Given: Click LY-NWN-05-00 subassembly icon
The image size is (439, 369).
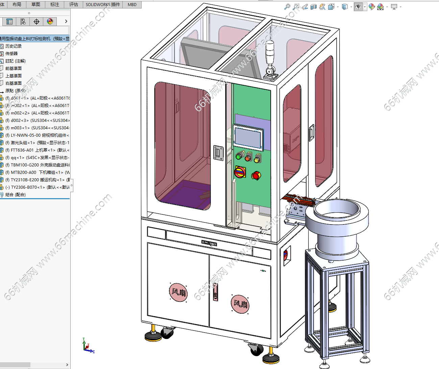Looking at the screenshot, I should [x=1, y=135].
